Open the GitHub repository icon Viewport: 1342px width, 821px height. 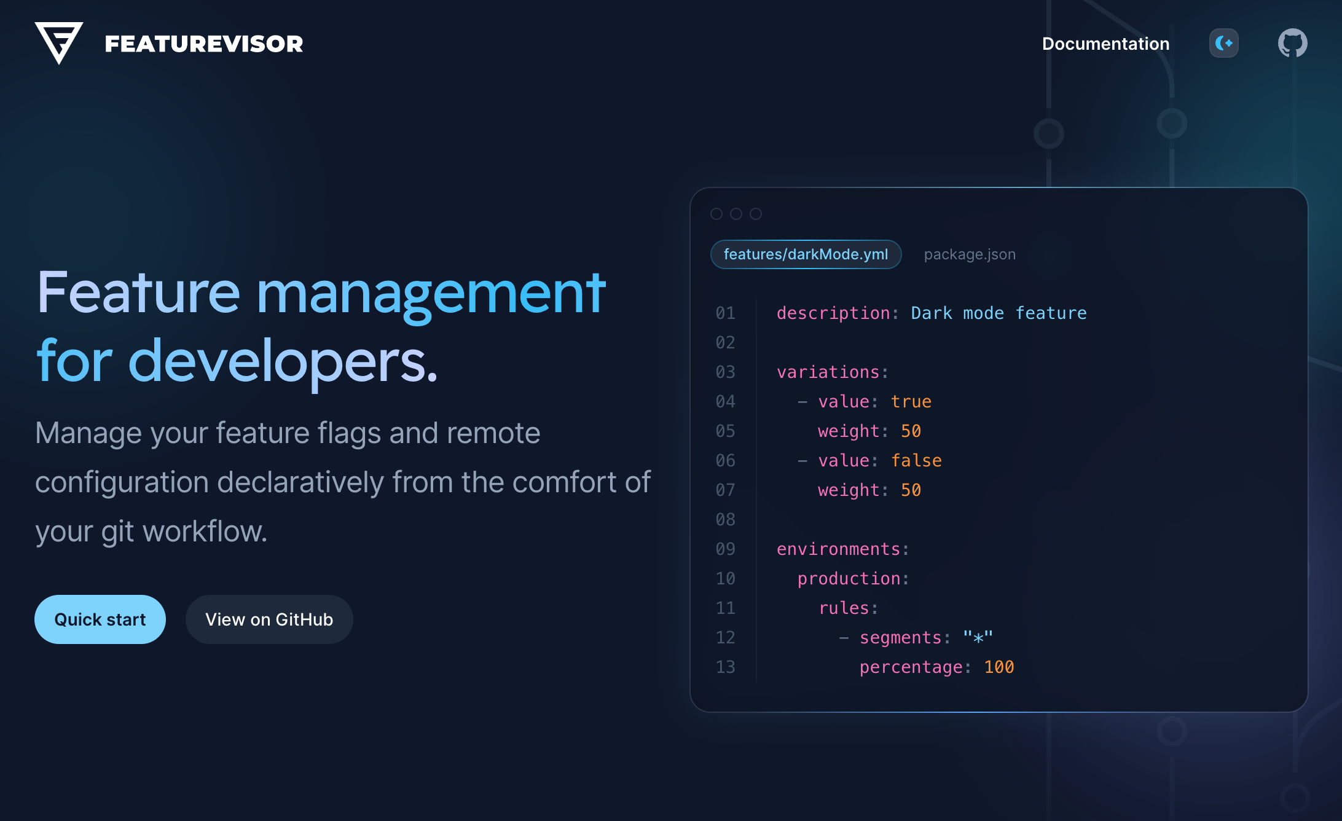click(x=1293, y=43)
